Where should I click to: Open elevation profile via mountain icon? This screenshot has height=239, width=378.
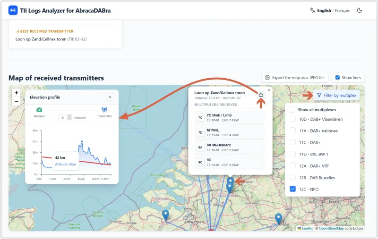[x=261, y=95]
